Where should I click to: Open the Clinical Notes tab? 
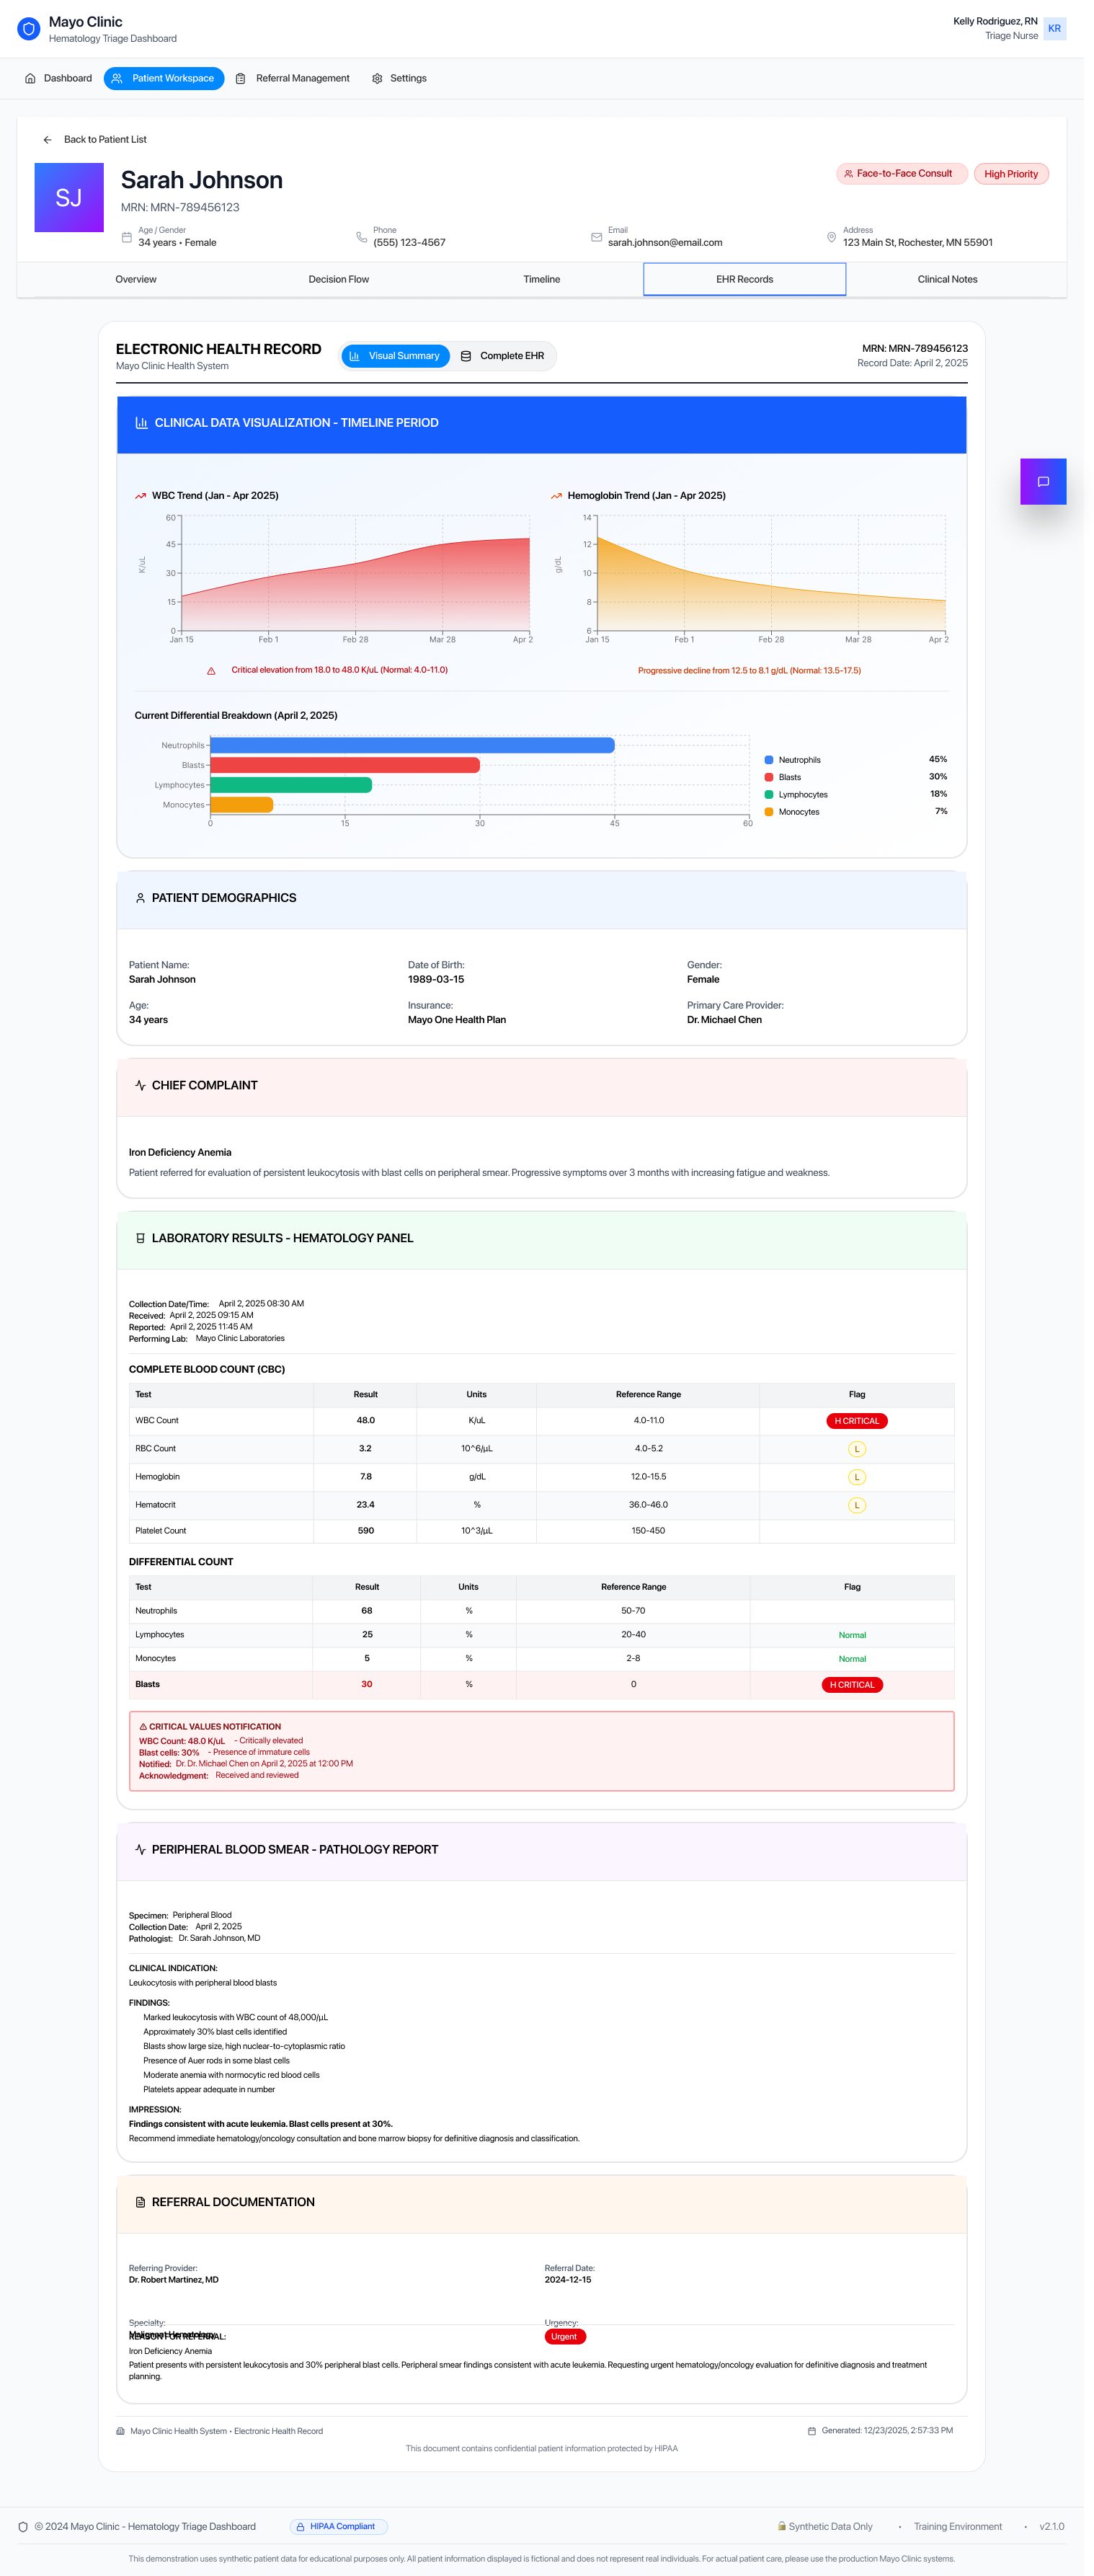pos(947,279)
